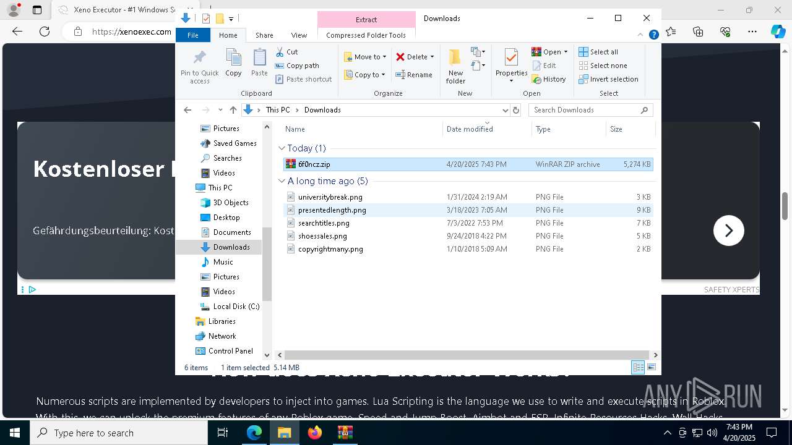Viewport: 792px width, 445px height.
Task: Click the Copy path button
Action: 297,66
